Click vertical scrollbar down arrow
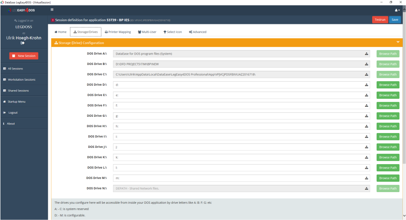This screenshot has height=220, width=406. (404, 216)
